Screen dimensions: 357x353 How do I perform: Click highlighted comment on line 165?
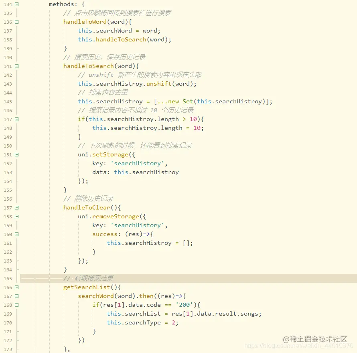click(x=88, y=278)
